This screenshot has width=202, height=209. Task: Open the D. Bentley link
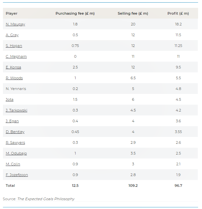15,132
